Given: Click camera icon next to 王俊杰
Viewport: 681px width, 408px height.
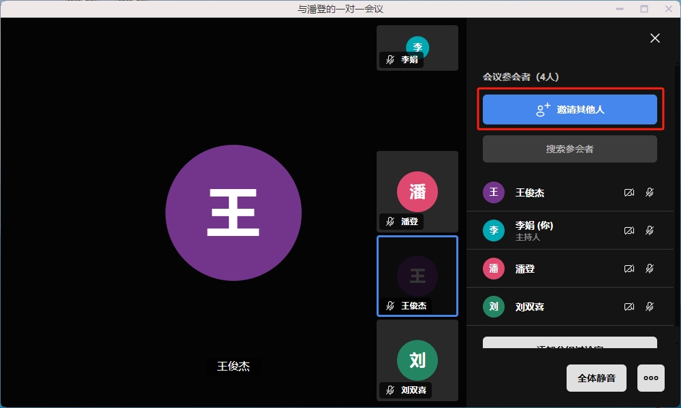Looking at the screenshot, I should 629,192.
